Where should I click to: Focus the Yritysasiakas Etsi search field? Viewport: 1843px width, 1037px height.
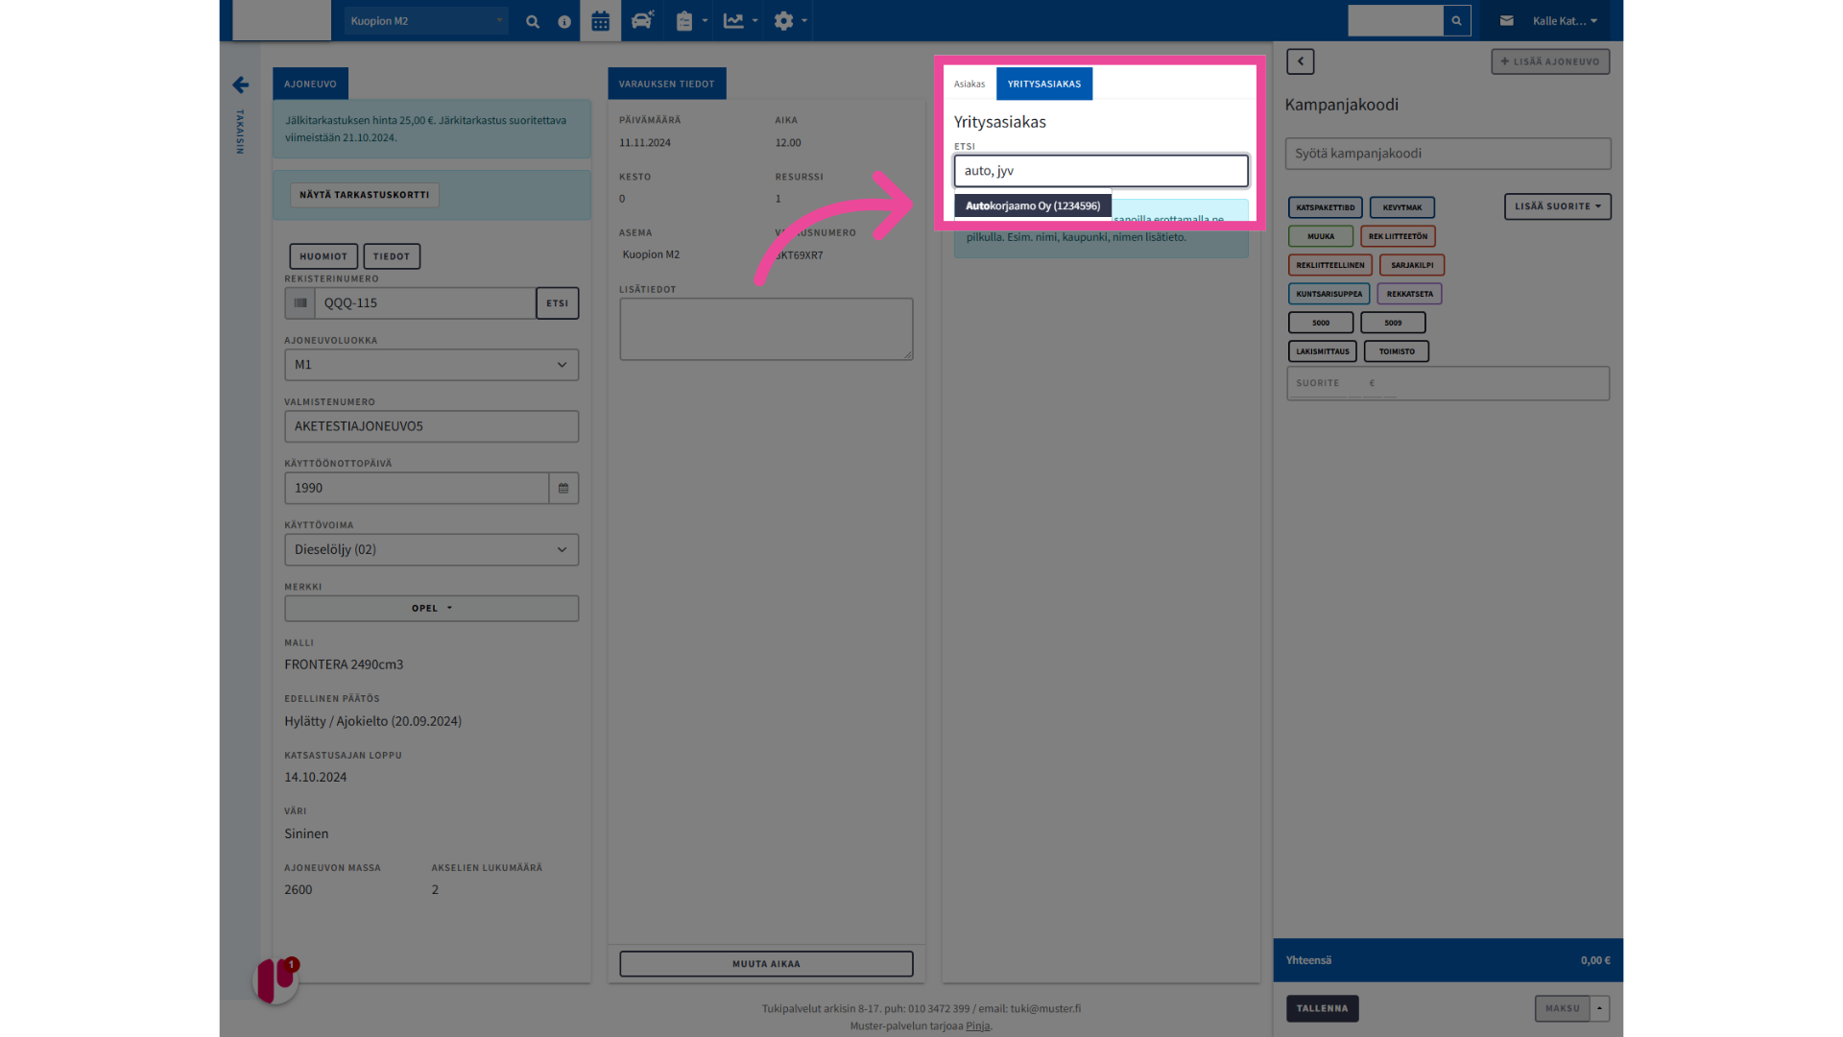[x=1101, y=171]
